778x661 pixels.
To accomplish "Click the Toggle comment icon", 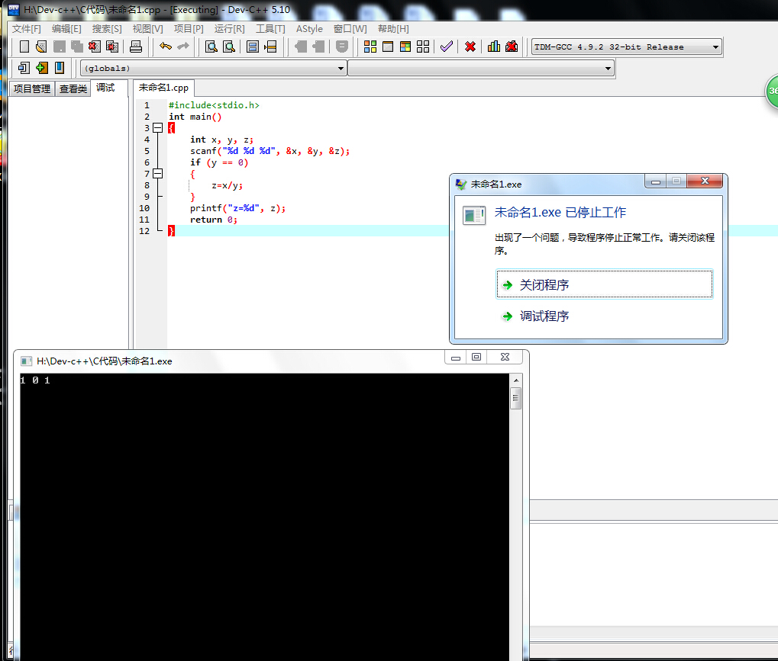I will (x=342, y=47).
